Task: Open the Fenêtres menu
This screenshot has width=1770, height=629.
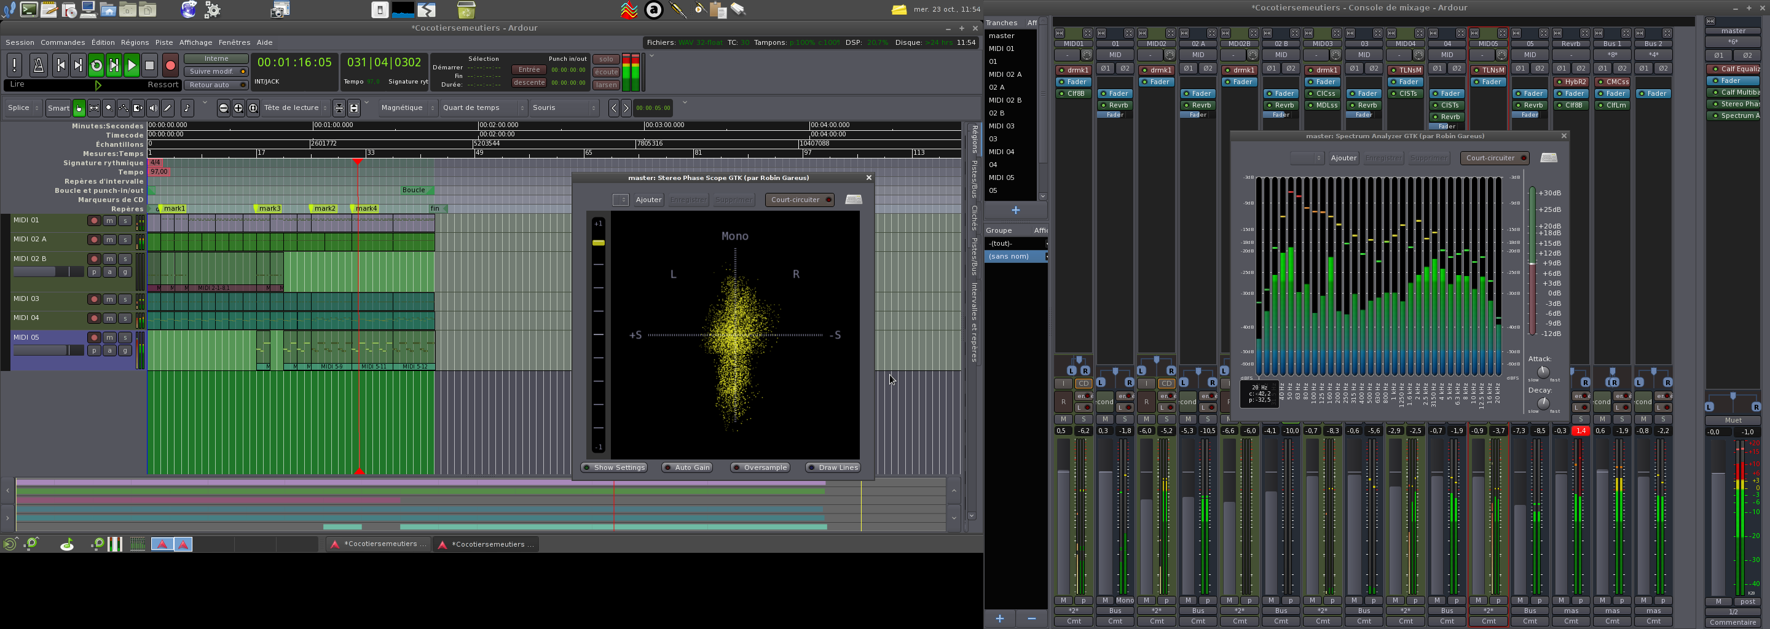Action: pyautogui.click(x=234, y=42)
